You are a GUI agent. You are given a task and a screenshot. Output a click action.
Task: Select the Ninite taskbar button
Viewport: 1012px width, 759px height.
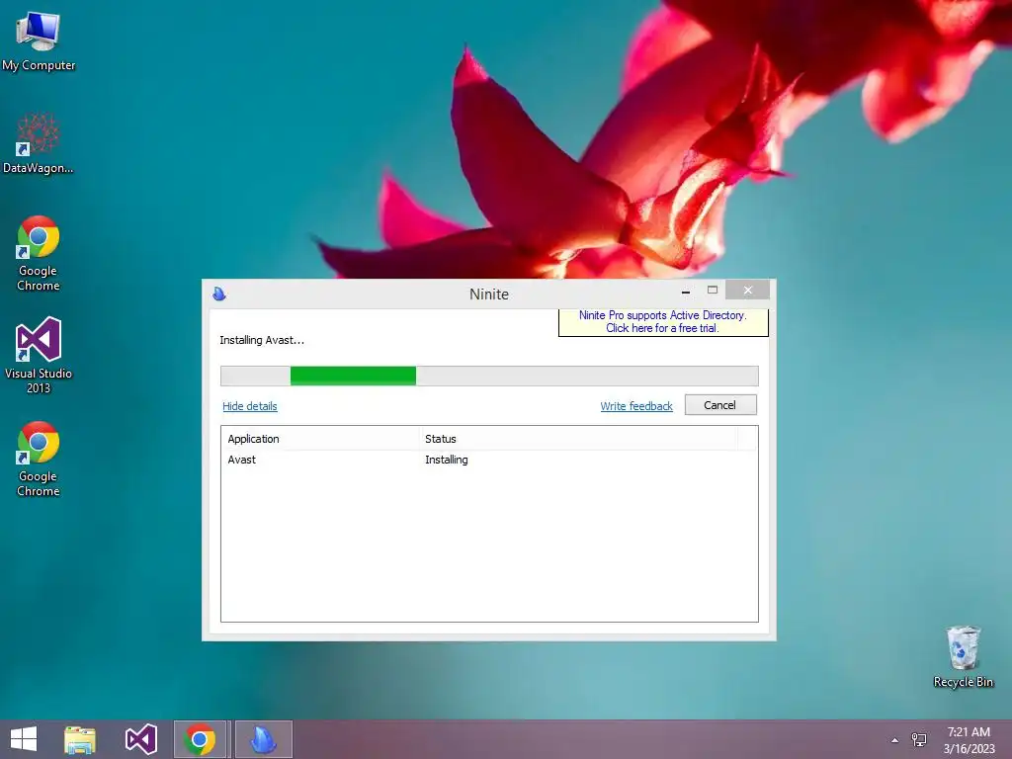pyautogui.click(x=263, y=739)
